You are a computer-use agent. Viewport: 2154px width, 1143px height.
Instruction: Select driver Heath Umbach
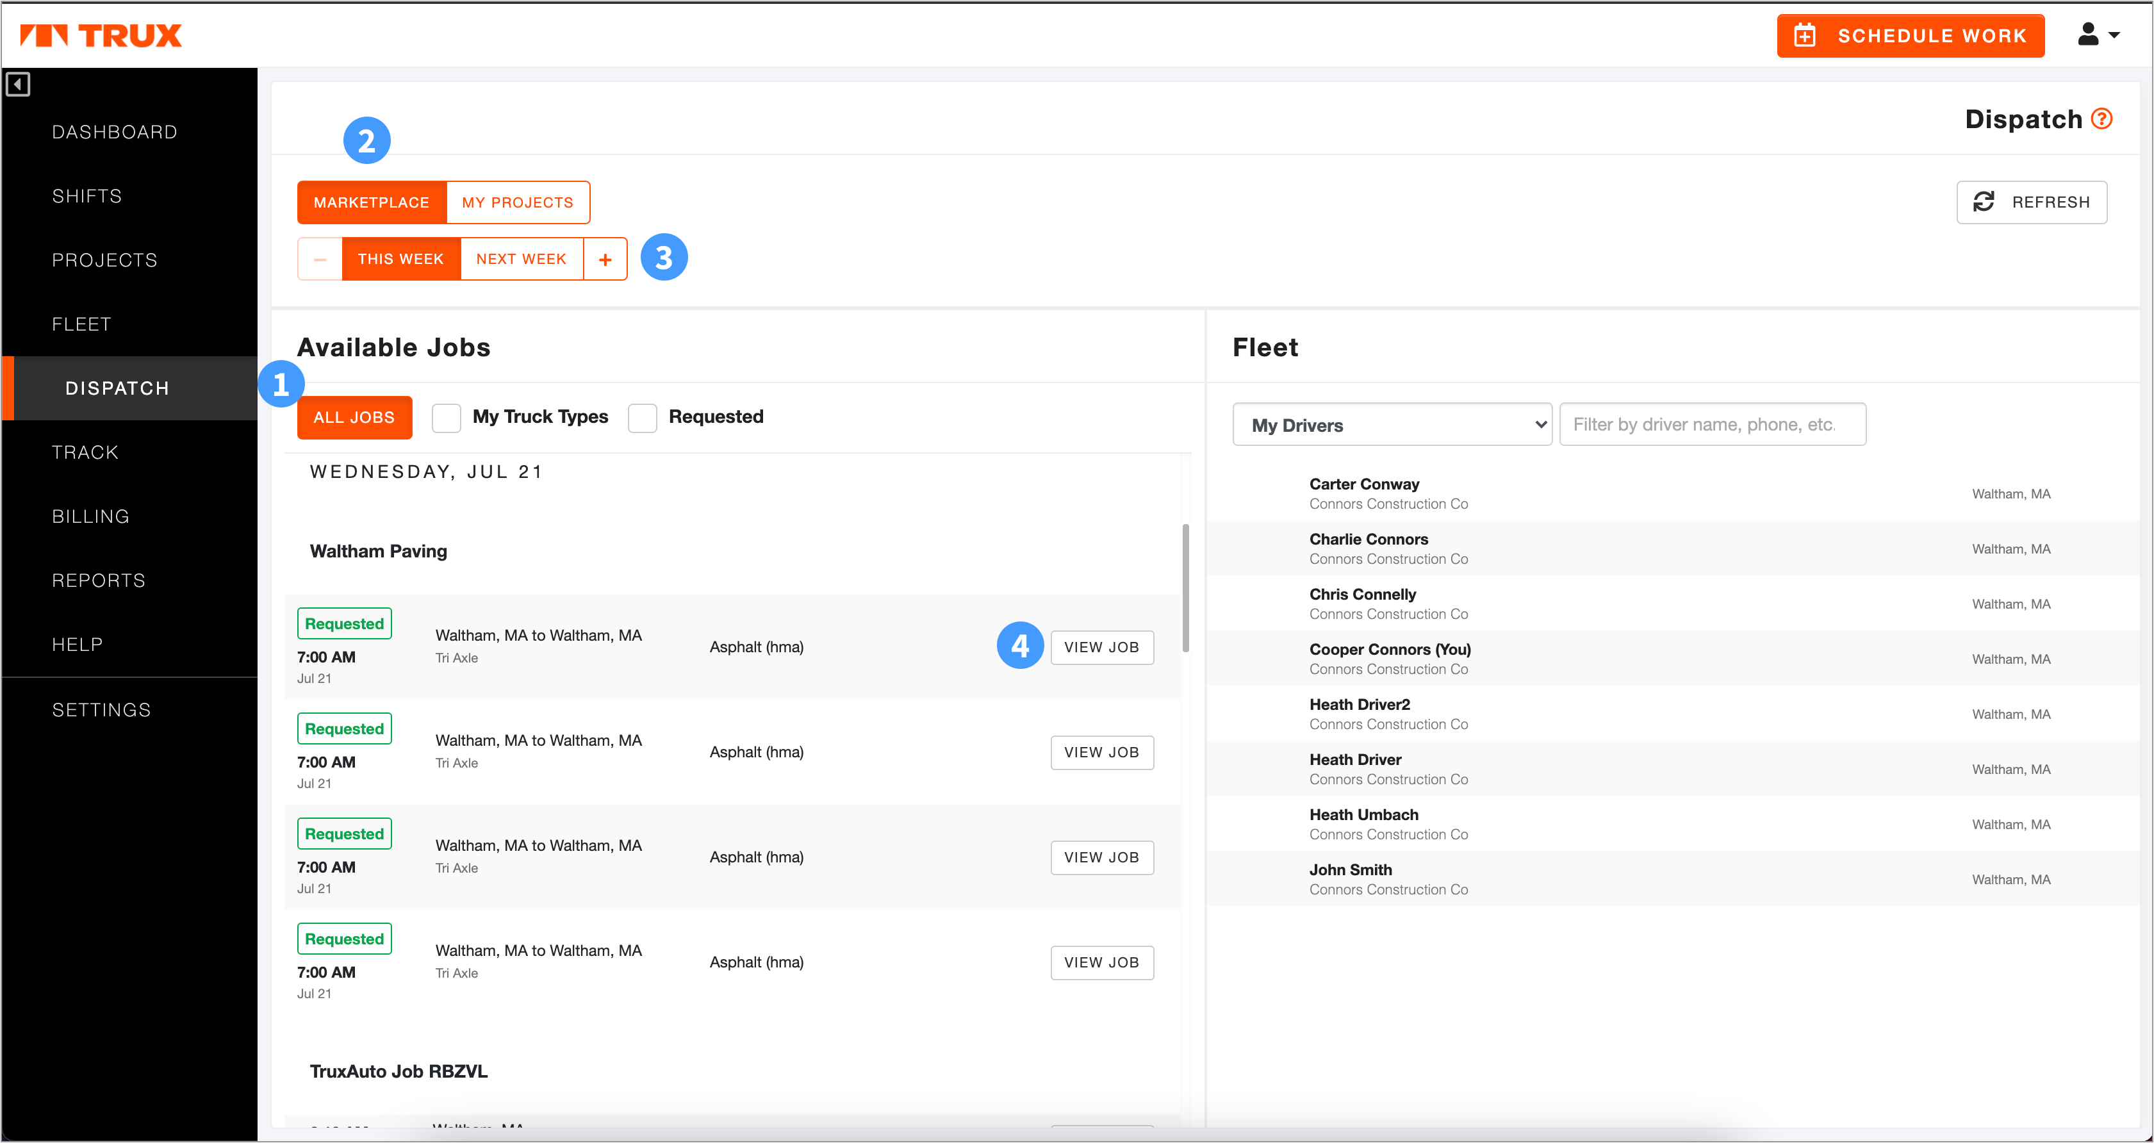1672,825
